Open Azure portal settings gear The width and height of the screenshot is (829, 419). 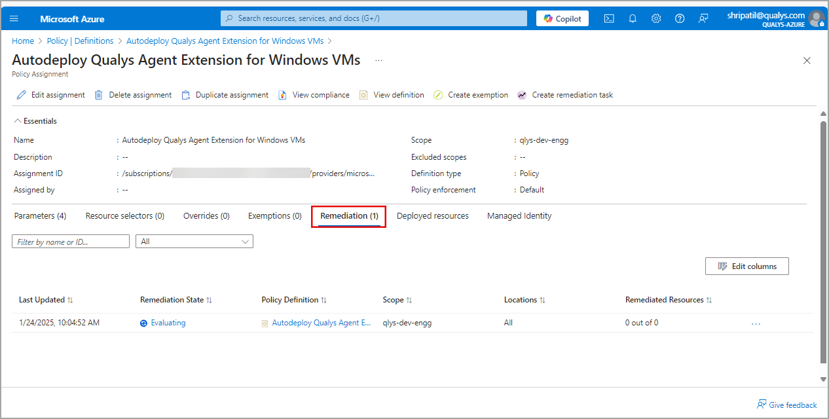(656, 18)
